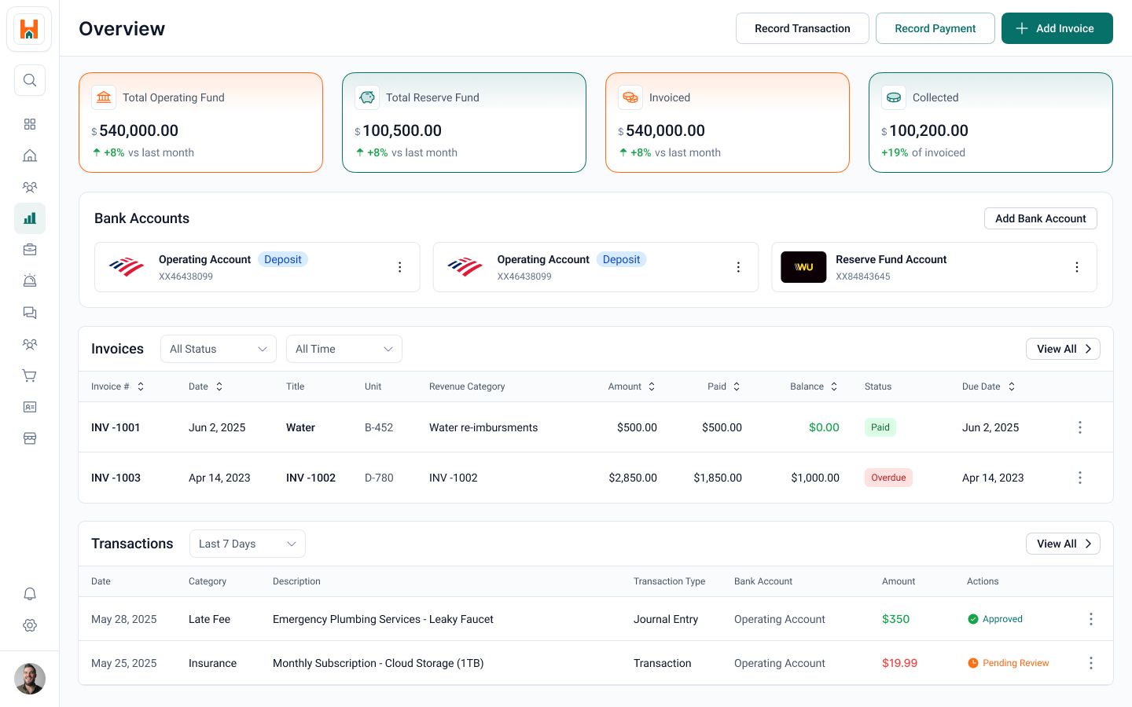Click the Add Invoice button
1132x707 pixels.
coord(1057,28)
